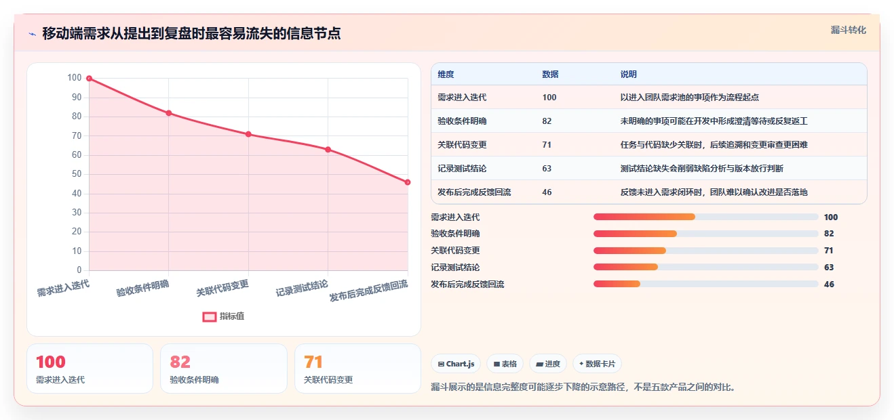Click the chart point for 记录测试结论
This screenshot has width=894, height=420.
point(328,150)
